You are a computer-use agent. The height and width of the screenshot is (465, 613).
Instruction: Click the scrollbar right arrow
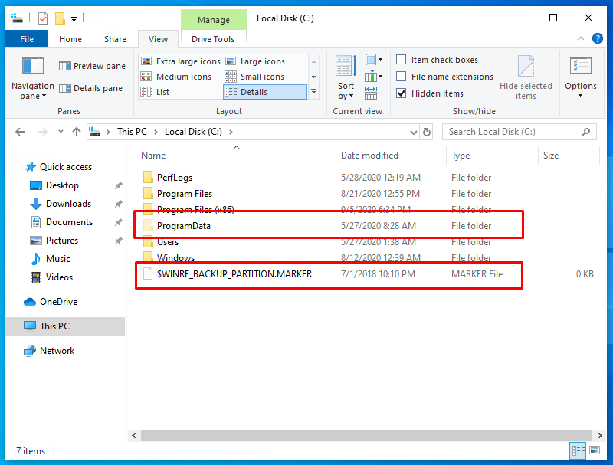tap(599, 435)
